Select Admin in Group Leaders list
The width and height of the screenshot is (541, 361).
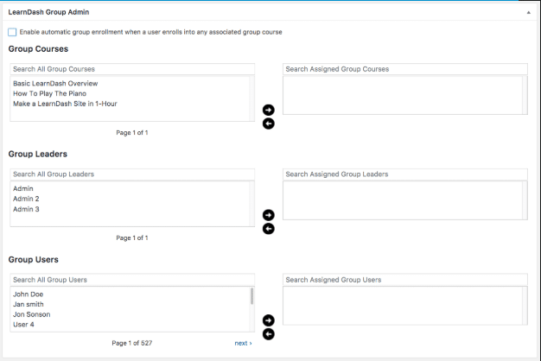(23, 188)
